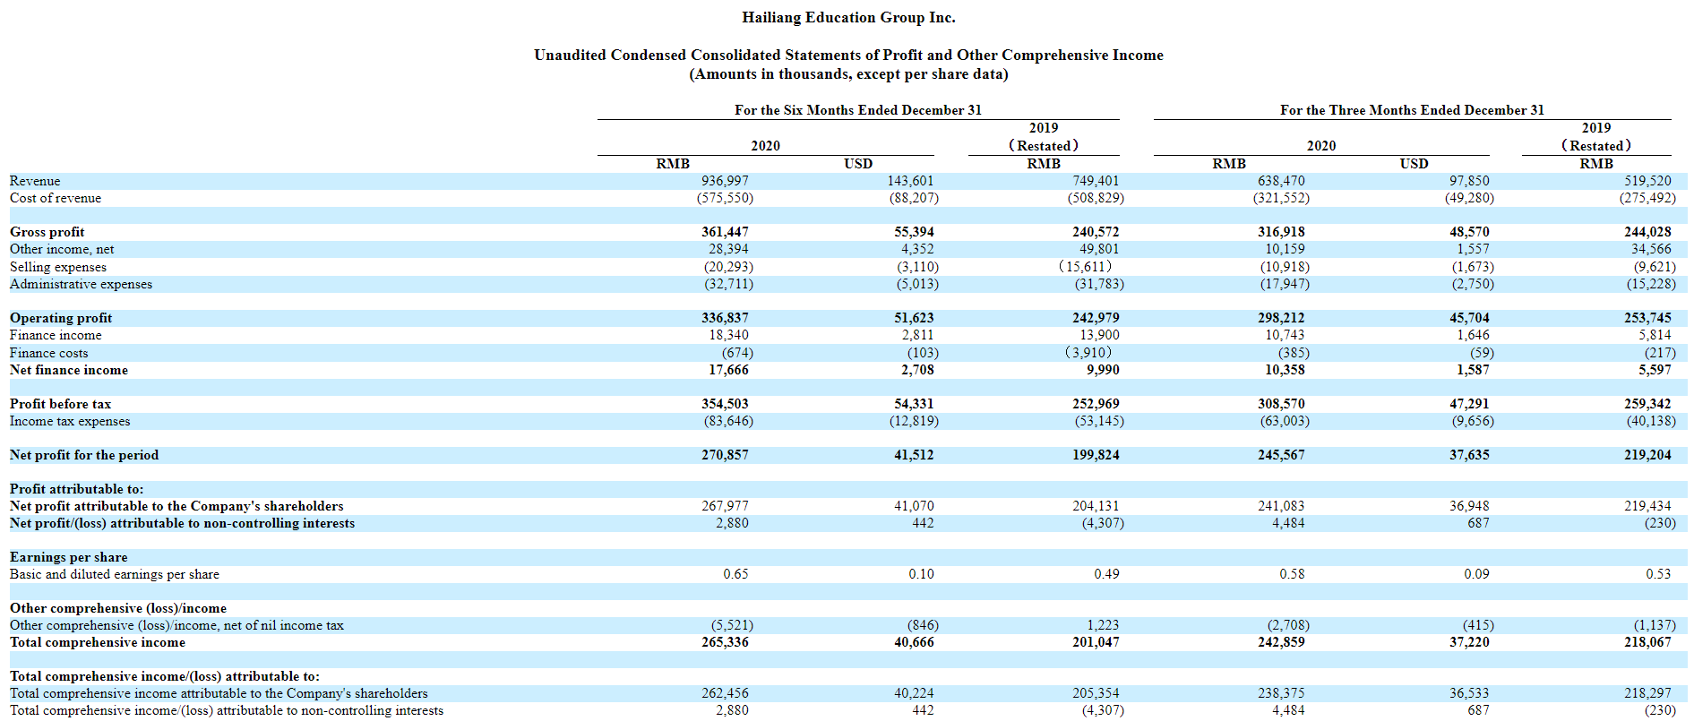Click total comprehensive income value 218,067
The image size is (1694, 721).
coord(1647,642)
